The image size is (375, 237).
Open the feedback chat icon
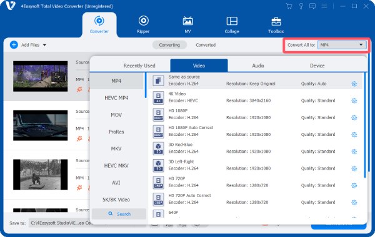coord(312,6)
